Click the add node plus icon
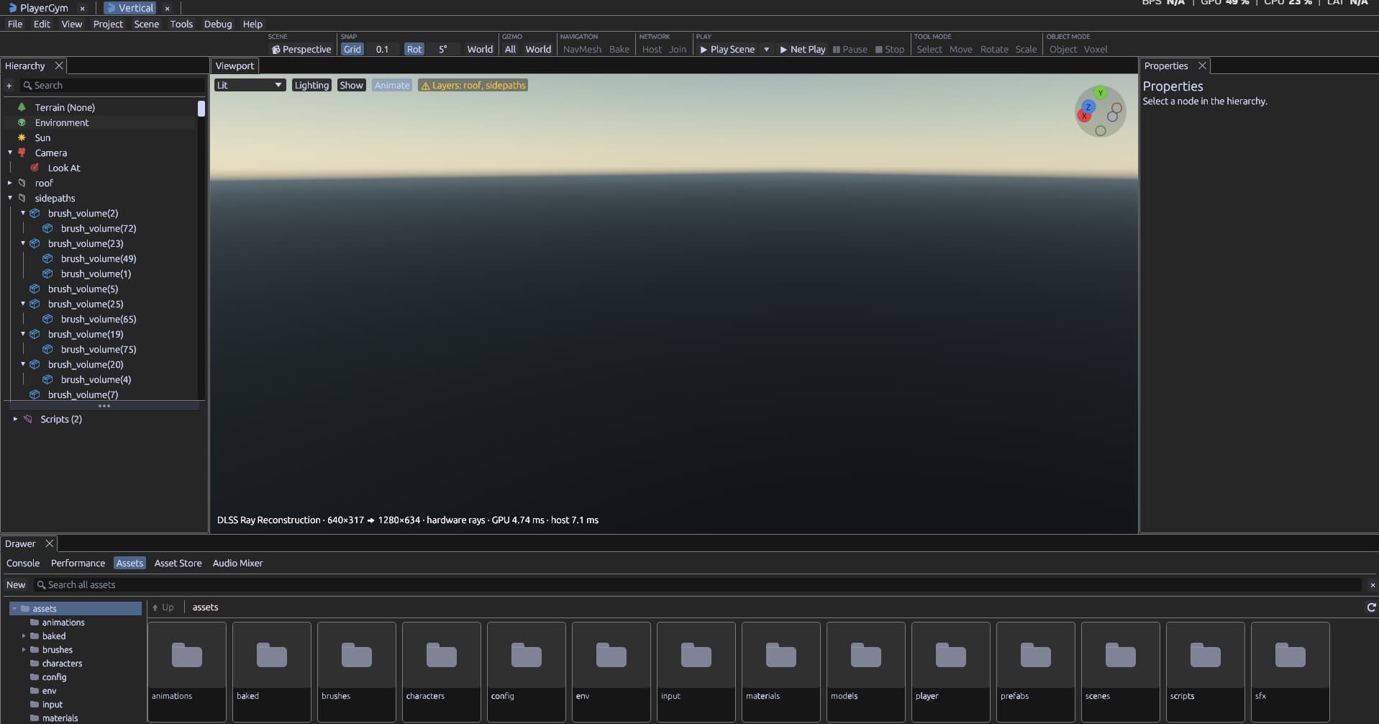Screen dimensions: 1379x724 9,86
